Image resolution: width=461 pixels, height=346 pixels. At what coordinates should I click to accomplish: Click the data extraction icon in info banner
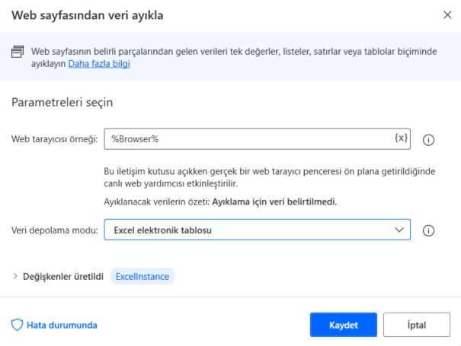coord(17,52)
